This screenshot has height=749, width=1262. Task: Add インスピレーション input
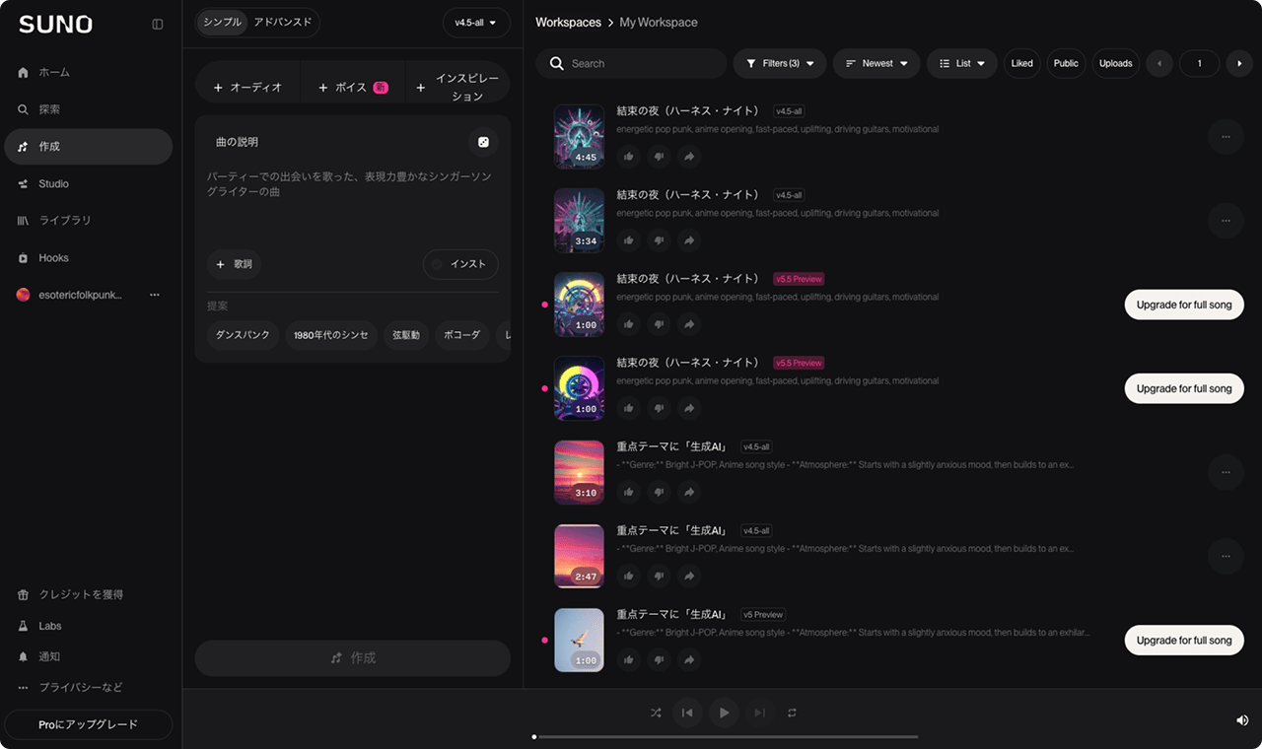(458, 88)
